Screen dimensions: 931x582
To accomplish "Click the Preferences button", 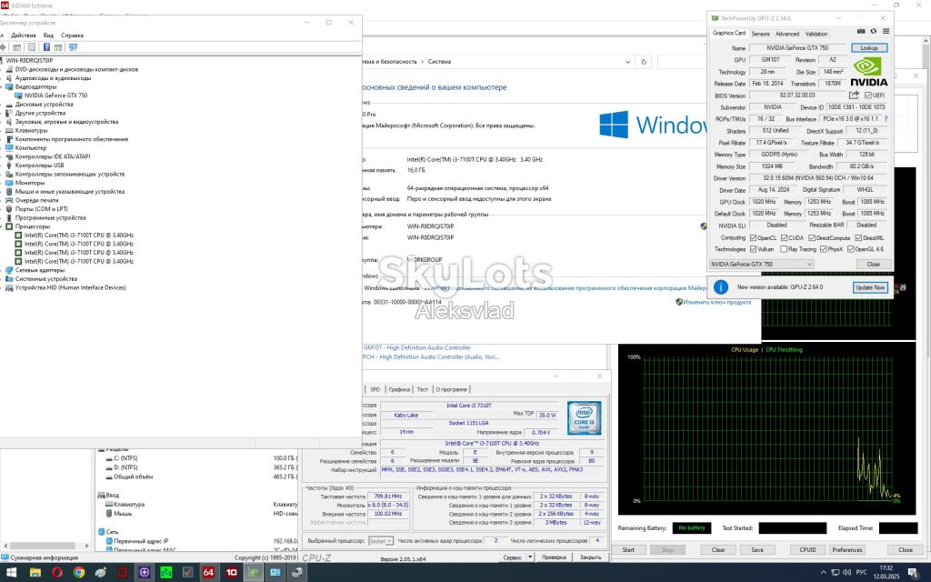I will click(847, 550).
